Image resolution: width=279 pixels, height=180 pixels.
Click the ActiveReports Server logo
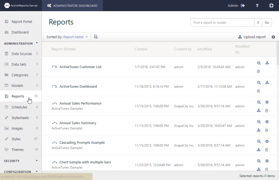21,6
